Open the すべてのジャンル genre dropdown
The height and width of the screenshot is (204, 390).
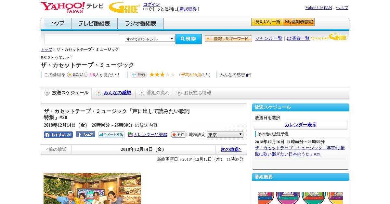tap(150, 39)
